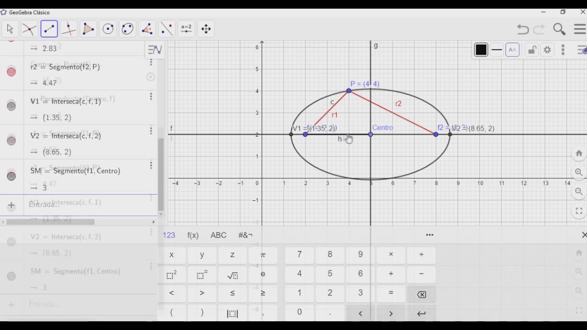Select the Move Graphics View tool
This screenshot has width=587, height=330.
point(206,29)
